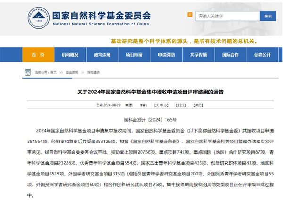Open the 共享传播 navigation menu

pyautogui.click(x=199, y=55)
